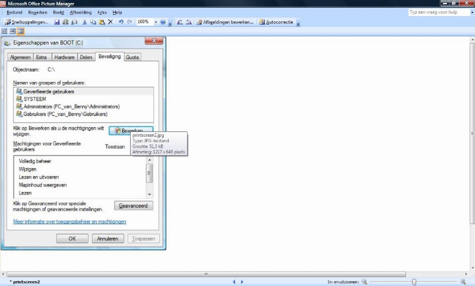Click the Paste clipboard icon
This screenshot has height=286, width=475.
tap(102, 22)
